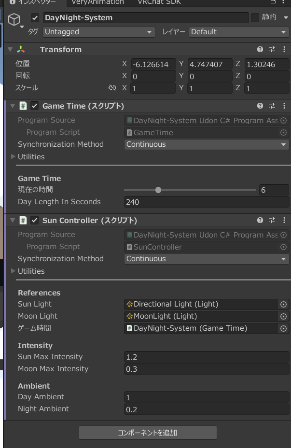Open Sun Controller component three-dot menu

point(284,221)
